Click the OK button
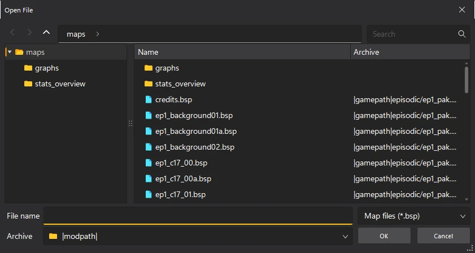Screen dimensions: 475x253 click(384, 236)
